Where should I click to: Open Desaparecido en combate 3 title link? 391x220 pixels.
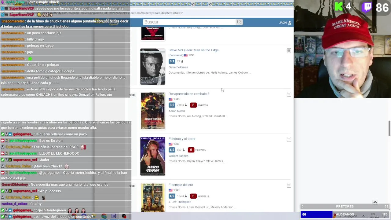click(x=189, y=94)
